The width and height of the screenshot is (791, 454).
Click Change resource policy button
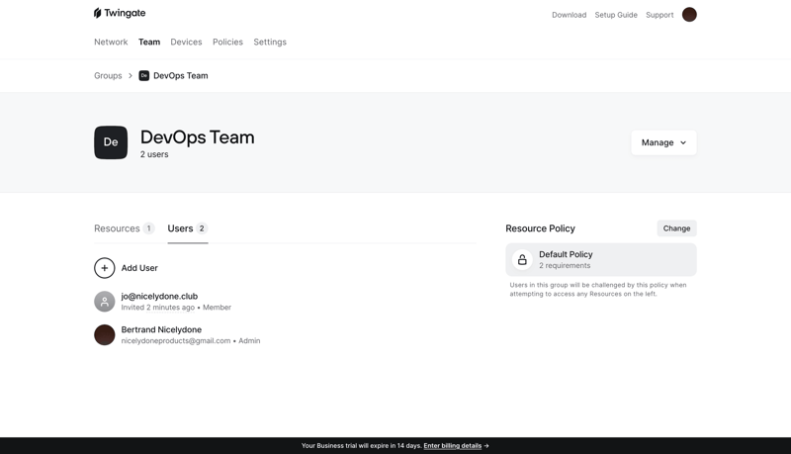(676, 228)
